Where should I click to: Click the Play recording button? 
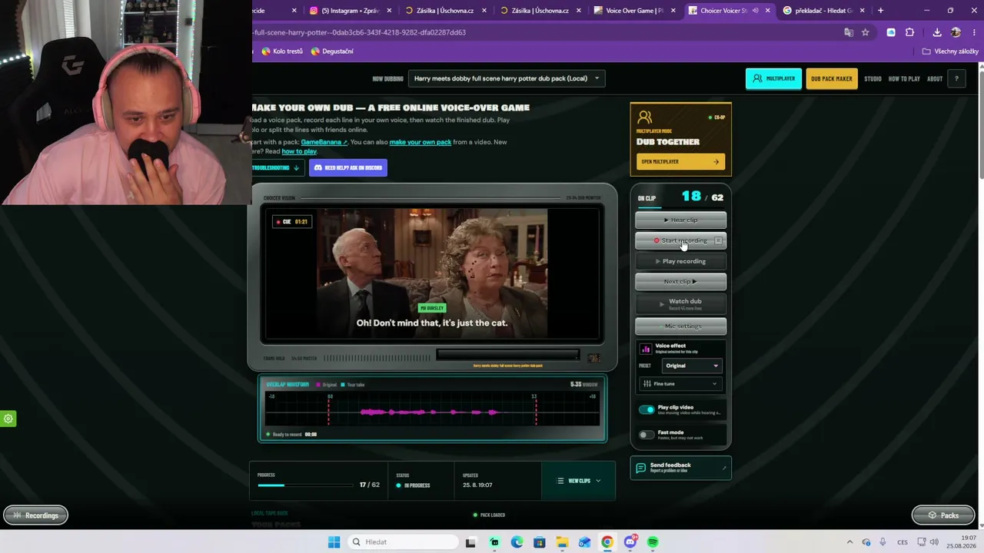[680, 261]
